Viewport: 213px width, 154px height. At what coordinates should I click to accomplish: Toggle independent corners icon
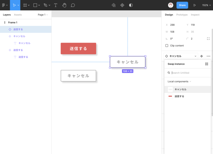click(x=208, y=39)
